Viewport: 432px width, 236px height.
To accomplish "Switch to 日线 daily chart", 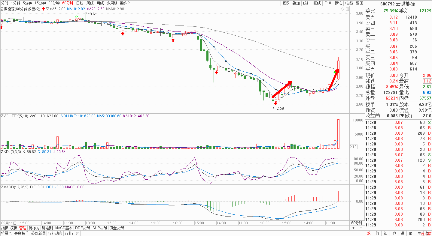I will 80,3.
